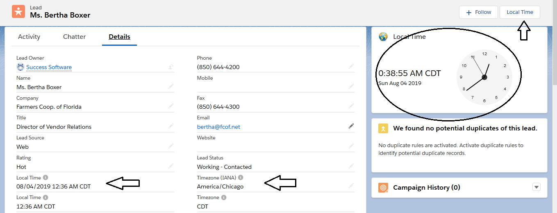This screenshot has height=213, width=557.
Task: Edit the Website field pencil icon
Action: point(351,146)
